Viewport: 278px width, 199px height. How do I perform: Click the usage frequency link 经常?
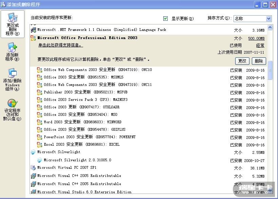260,46
